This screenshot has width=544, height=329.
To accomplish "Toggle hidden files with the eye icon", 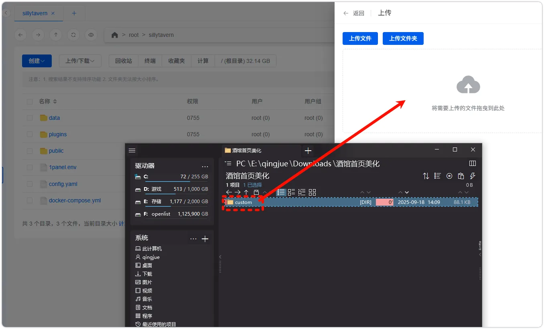I will pyautogui.click(x=91, y=35).
